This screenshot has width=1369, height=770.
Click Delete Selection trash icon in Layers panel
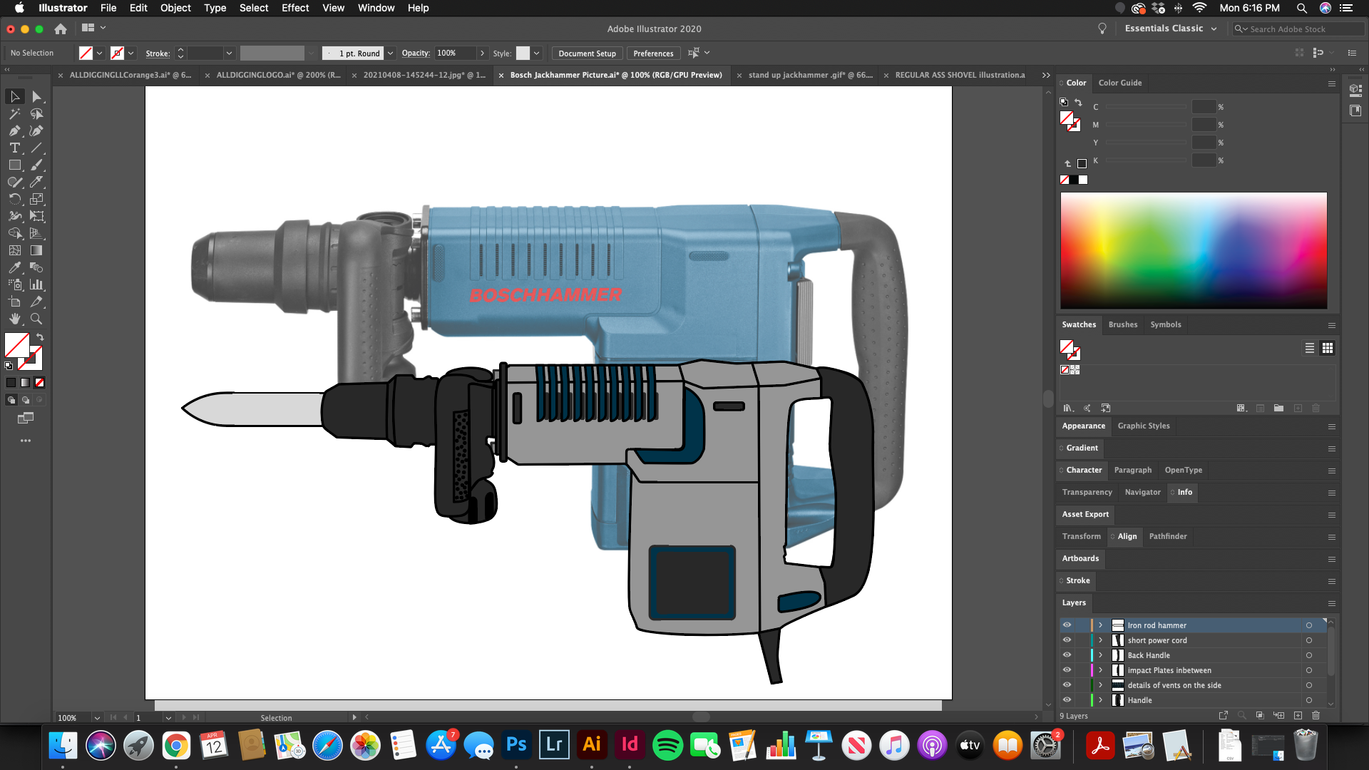pyautogui.click(x=1316, y=716)
